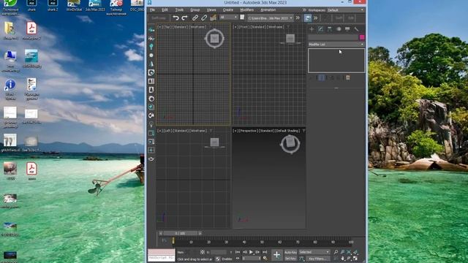
Task: Open the Hierarchy tab in command panel
Action: (x=330, y=29)
